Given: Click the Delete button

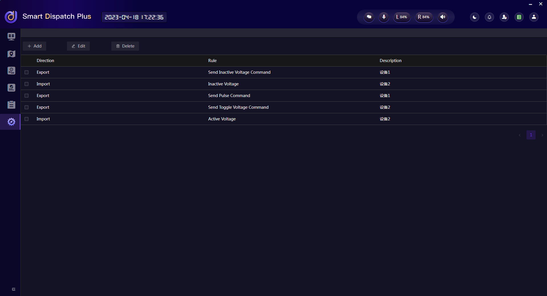Looking at the screenshot, I should tap(125, 46).
